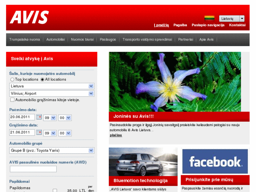Open the Trumpalaikė nuoma menu
256x192 pixels.
25,39
